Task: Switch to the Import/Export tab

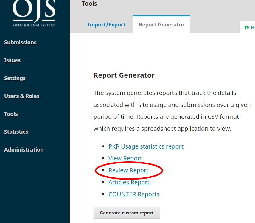Action: click(x=107, y=25)
